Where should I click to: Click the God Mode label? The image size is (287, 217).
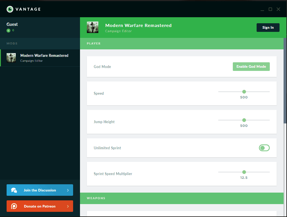[102, 67]
